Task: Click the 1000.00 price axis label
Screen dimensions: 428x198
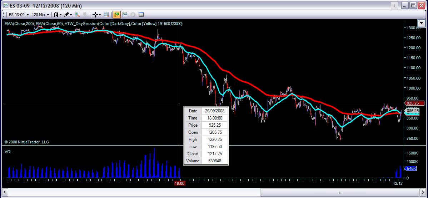Action: tap(413, 88)
